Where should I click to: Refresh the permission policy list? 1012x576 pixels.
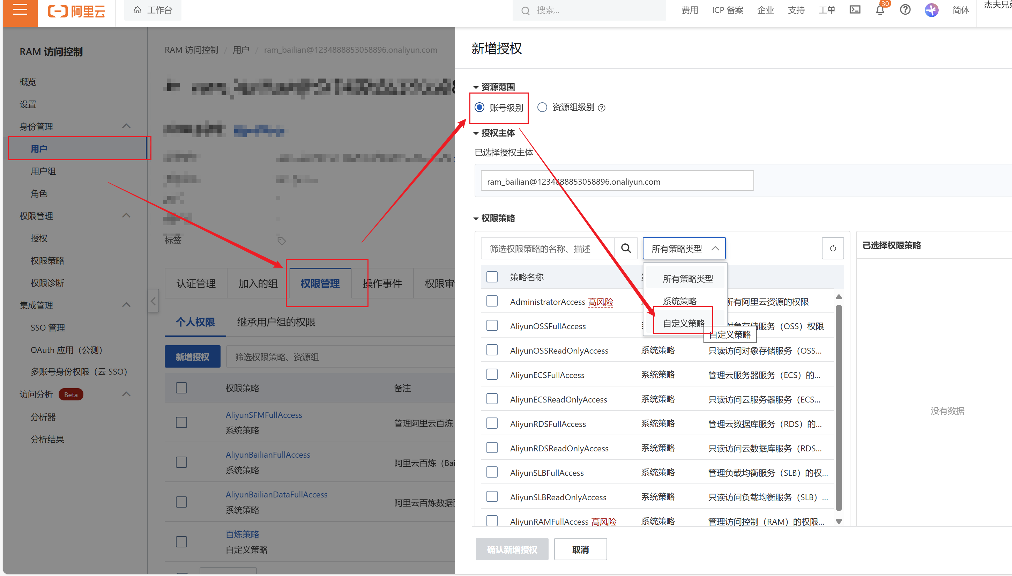(x=833, y=249)
